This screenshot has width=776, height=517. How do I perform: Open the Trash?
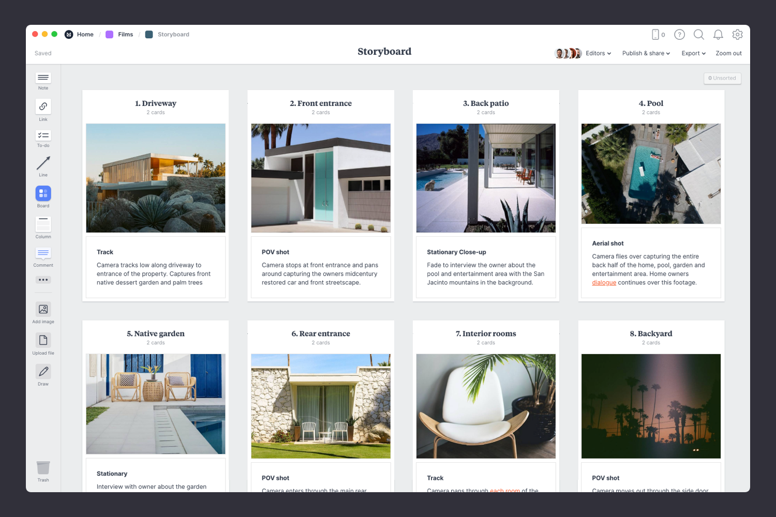pos(43,468)
